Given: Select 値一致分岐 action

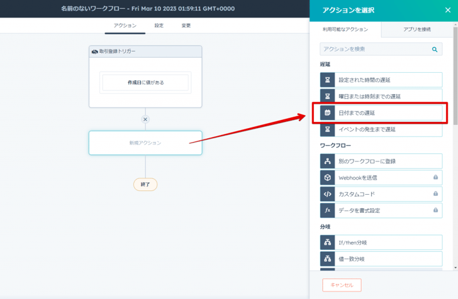Looking at the screenshot, I should (x=381, y=259).
